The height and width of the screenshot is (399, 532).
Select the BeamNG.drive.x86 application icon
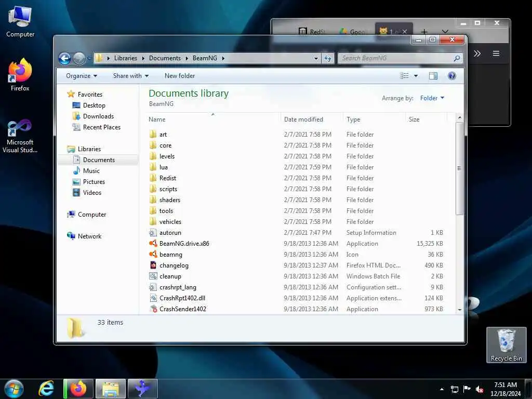tap(153, 244)
